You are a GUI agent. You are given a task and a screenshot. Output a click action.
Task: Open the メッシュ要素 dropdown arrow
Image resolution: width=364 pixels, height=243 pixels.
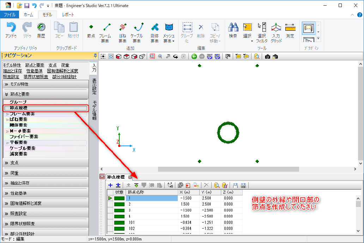click(x=174, y=41)
